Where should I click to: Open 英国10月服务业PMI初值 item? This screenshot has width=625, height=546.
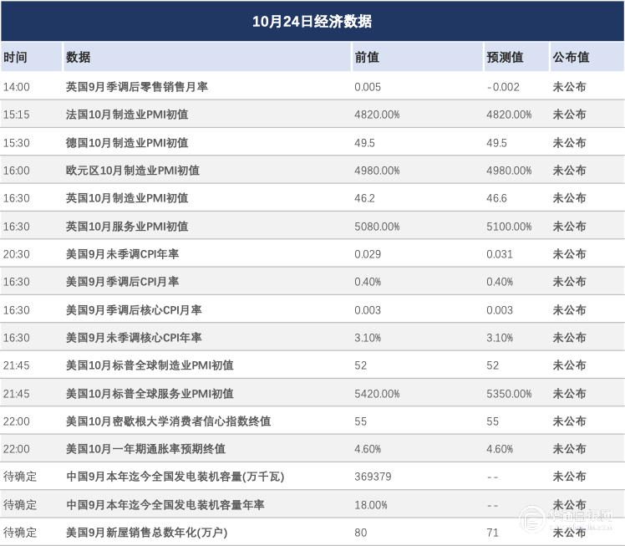127,227
